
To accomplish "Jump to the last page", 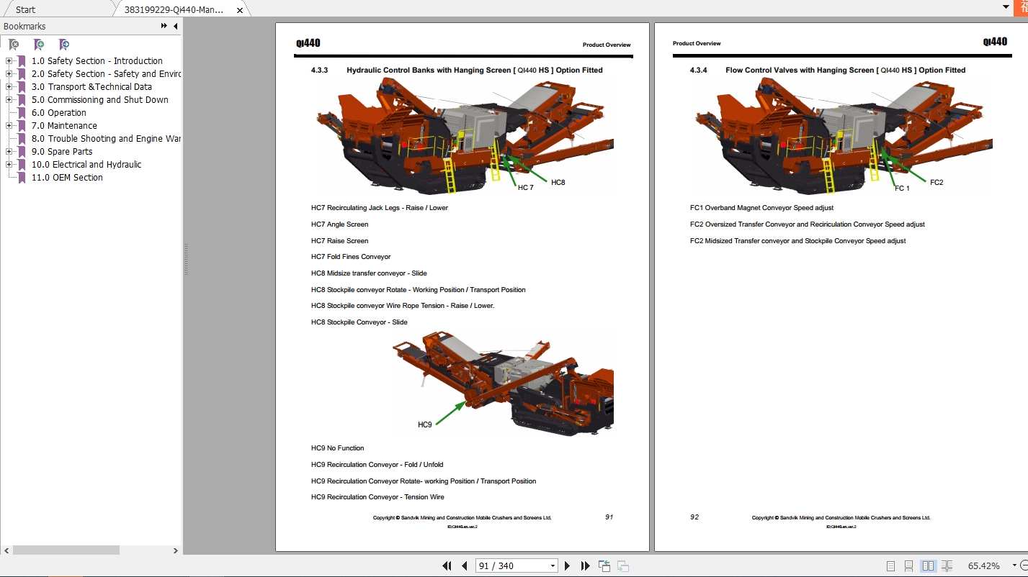I will pos(584,565).
